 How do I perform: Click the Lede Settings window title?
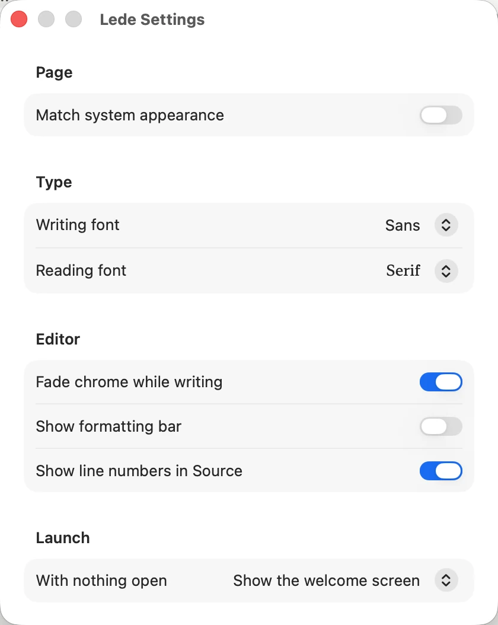(152, 20)
